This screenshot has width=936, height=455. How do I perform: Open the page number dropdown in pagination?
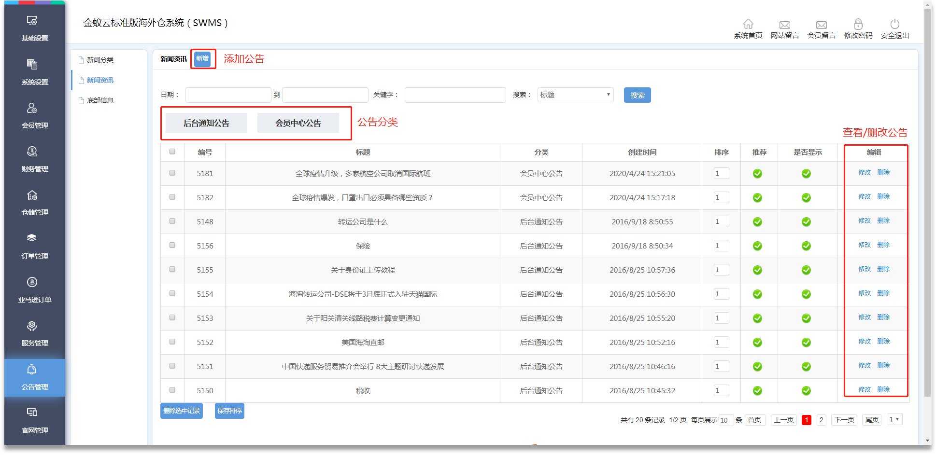pos(894,419)
